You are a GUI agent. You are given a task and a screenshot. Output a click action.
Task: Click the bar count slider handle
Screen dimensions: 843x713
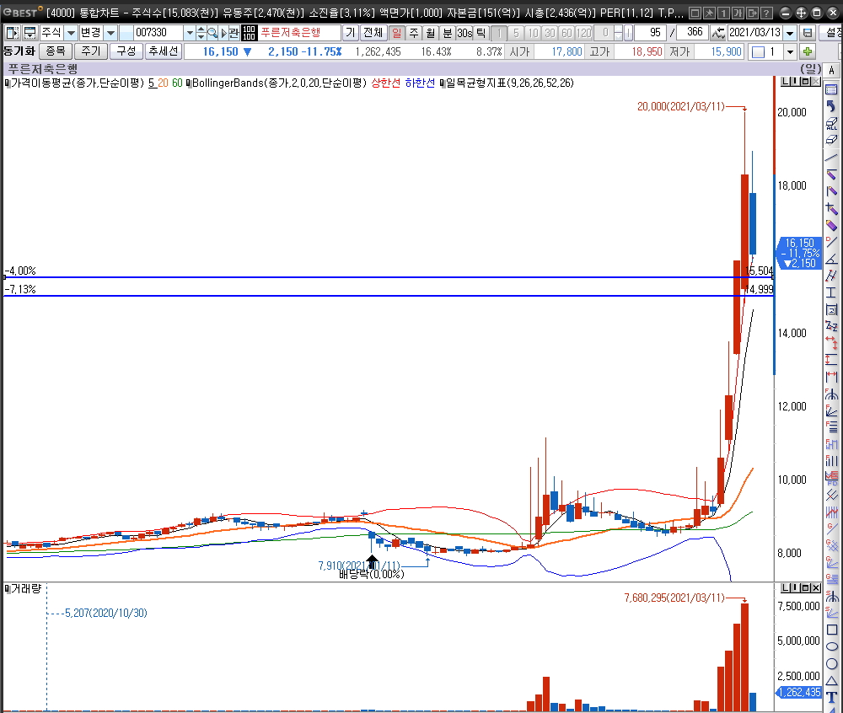627,33
